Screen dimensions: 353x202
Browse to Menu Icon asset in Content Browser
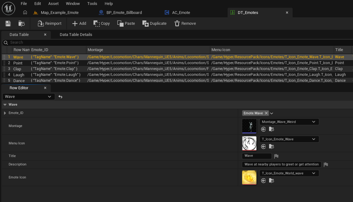[x=271, y=147]
